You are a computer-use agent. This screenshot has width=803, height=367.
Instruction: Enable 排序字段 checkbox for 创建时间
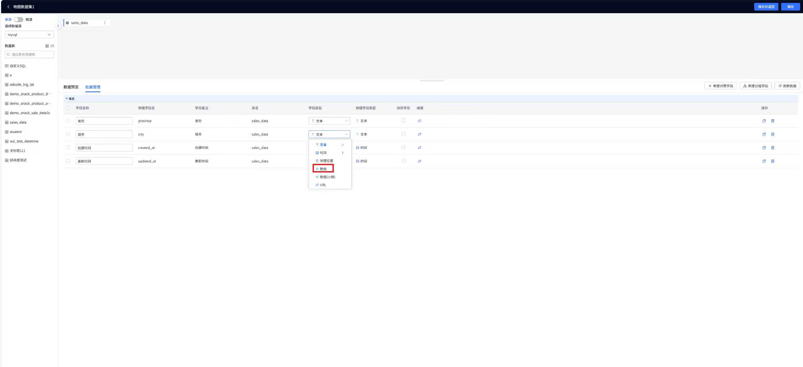(403, 147)
